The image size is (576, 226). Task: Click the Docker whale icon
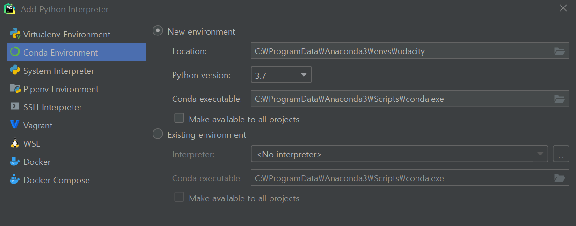[x=15, y=162]
